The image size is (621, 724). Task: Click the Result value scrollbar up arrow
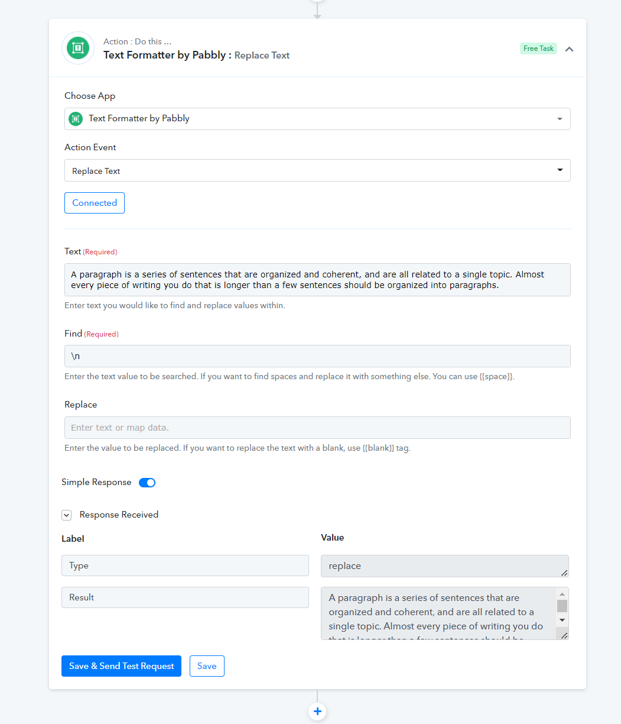click(x=563, y=593)
